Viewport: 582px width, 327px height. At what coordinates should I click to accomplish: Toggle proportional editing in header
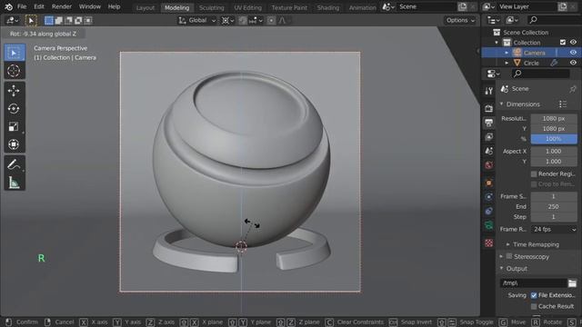(271, 20)
